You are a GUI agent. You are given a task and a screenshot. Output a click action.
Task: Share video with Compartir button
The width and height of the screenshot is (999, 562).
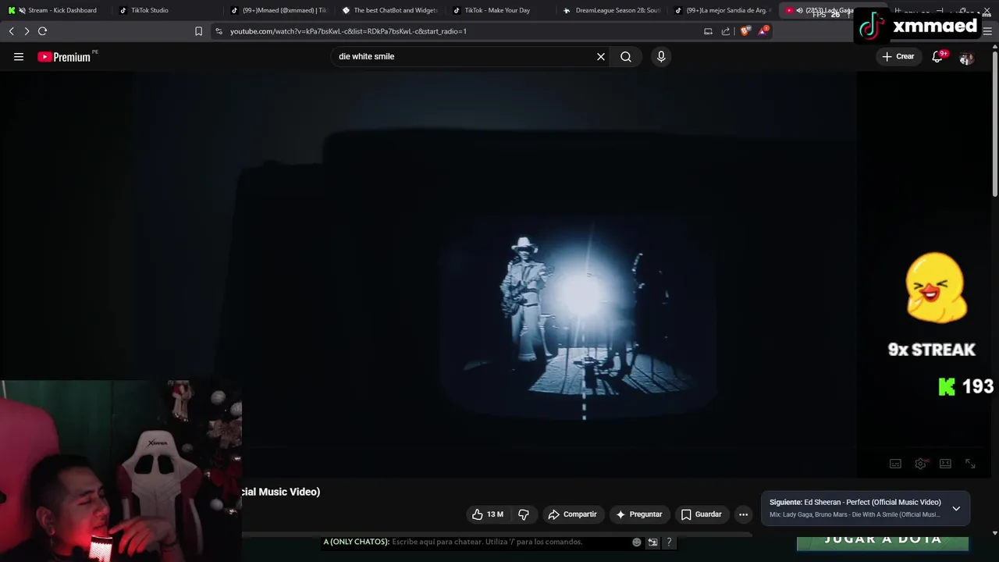point(573,514)
